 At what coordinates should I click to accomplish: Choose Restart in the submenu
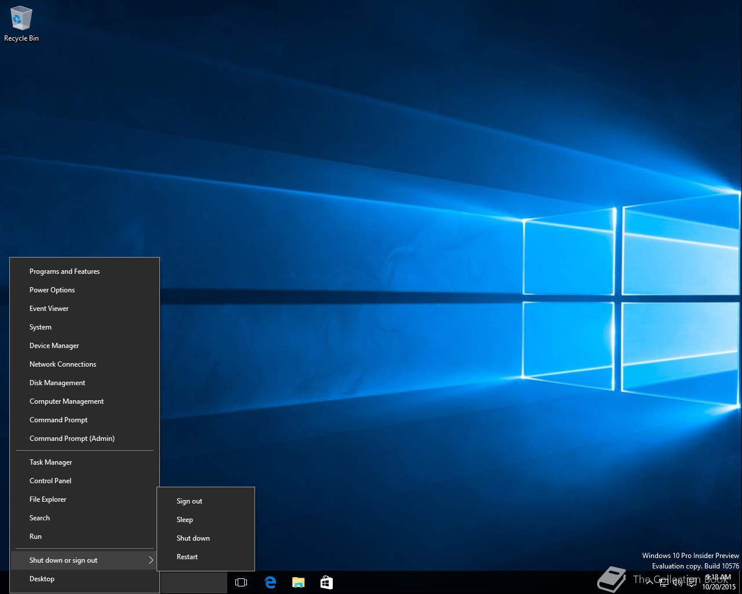pos(206,557)
